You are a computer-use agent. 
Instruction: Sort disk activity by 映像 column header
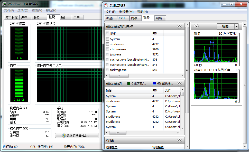click(x=128, y=90)
